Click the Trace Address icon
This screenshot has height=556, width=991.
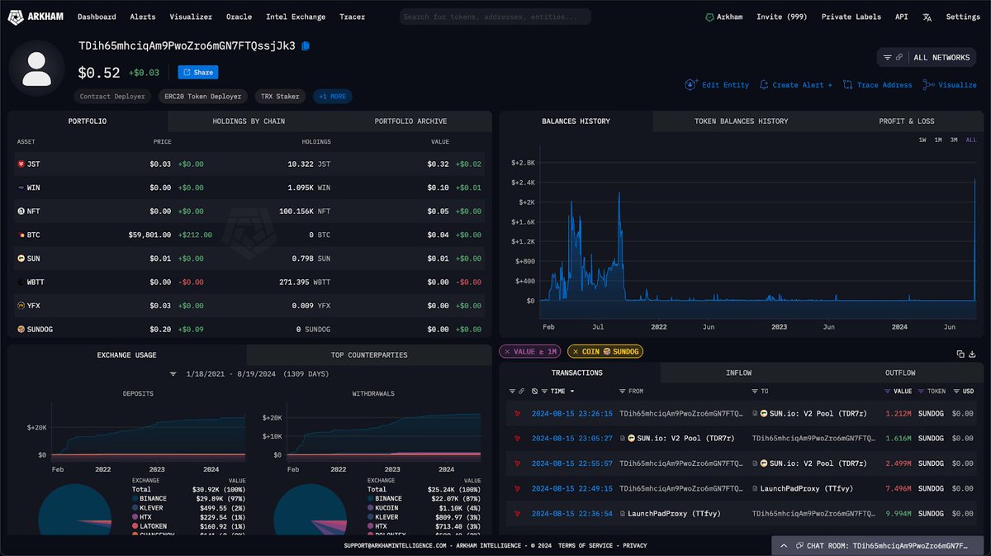coord(847,84)
